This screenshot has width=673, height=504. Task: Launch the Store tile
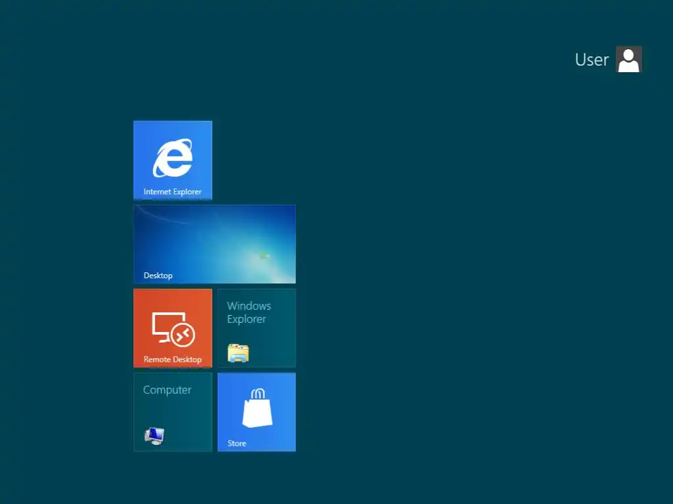(x=257, y=412)
